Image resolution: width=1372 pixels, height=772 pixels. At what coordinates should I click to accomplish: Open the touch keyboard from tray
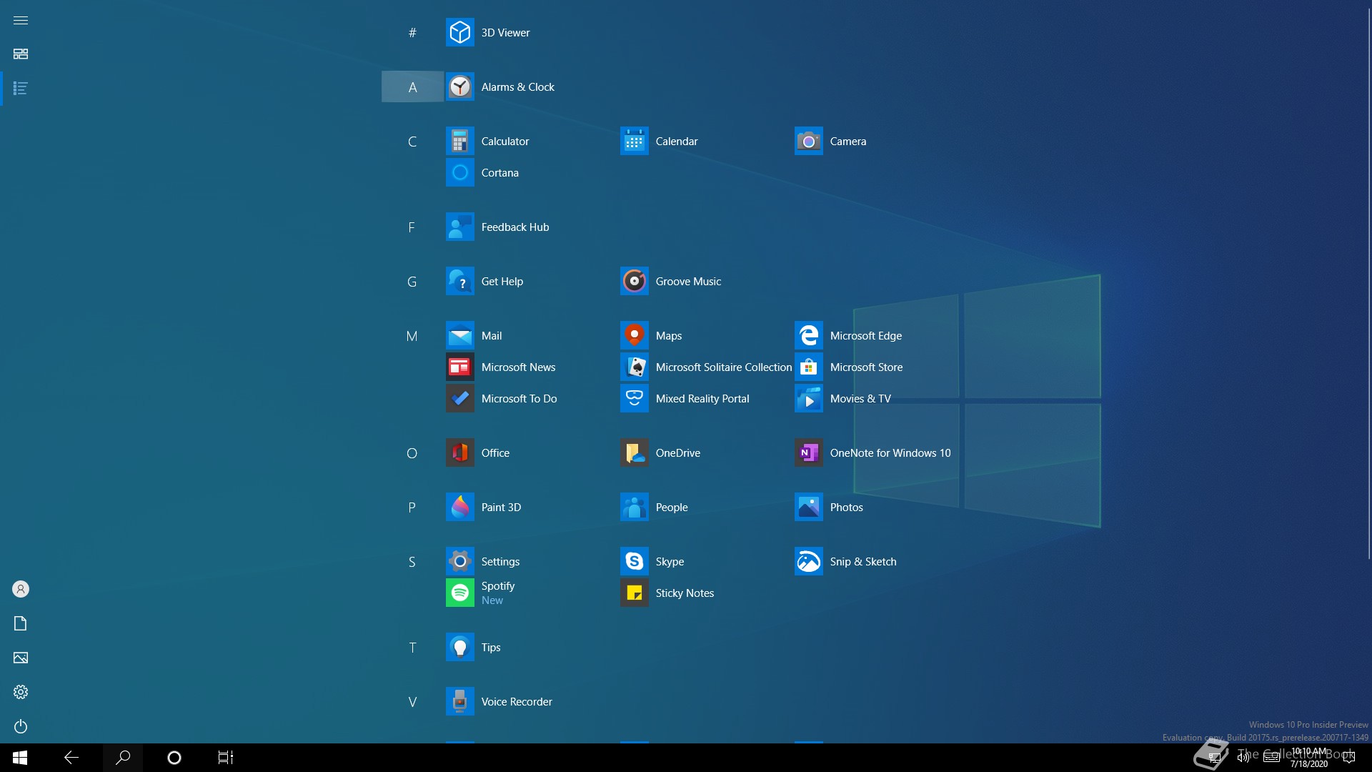pos(1272,758)
